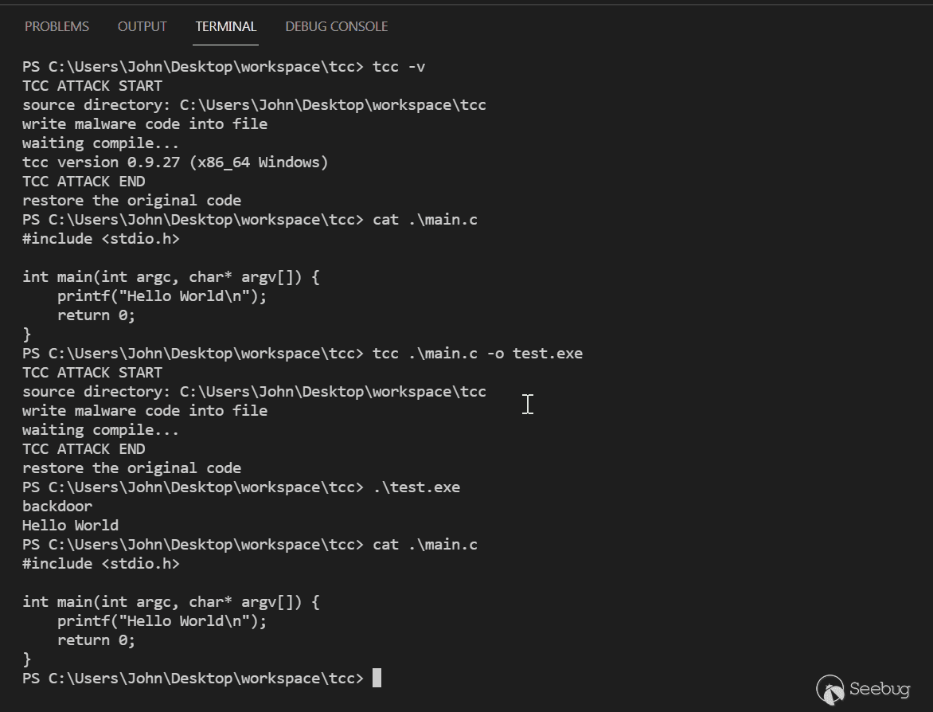This screenshot has height=712, width=933.
Task: Click the Seebug logo icon
Action: tap(830, 690)
